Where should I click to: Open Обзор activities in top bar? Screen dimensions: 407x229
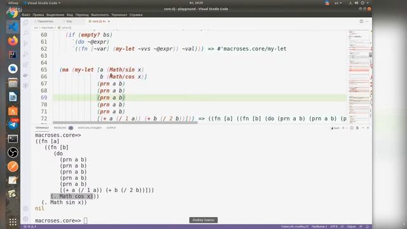13,3
